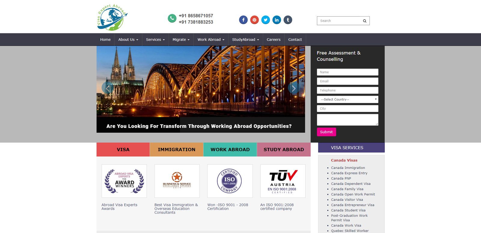Switch to the IMMIGRATION tab
Screen dimensions: 481x233
(176, 150)
